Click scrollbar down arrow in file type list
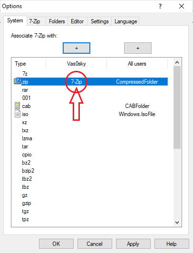Viewport: 193px width, 253px height. 177,223
